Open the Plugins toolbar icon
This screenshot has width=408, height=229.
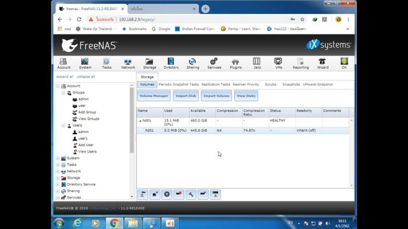235,64
